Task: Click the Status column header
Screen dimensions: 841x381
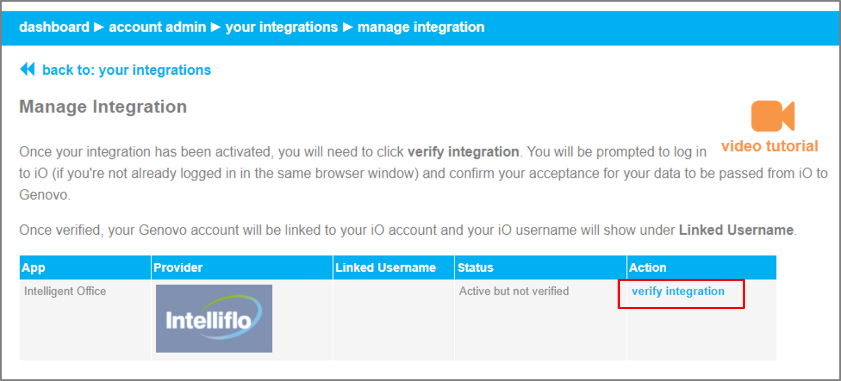Action: 475,267
